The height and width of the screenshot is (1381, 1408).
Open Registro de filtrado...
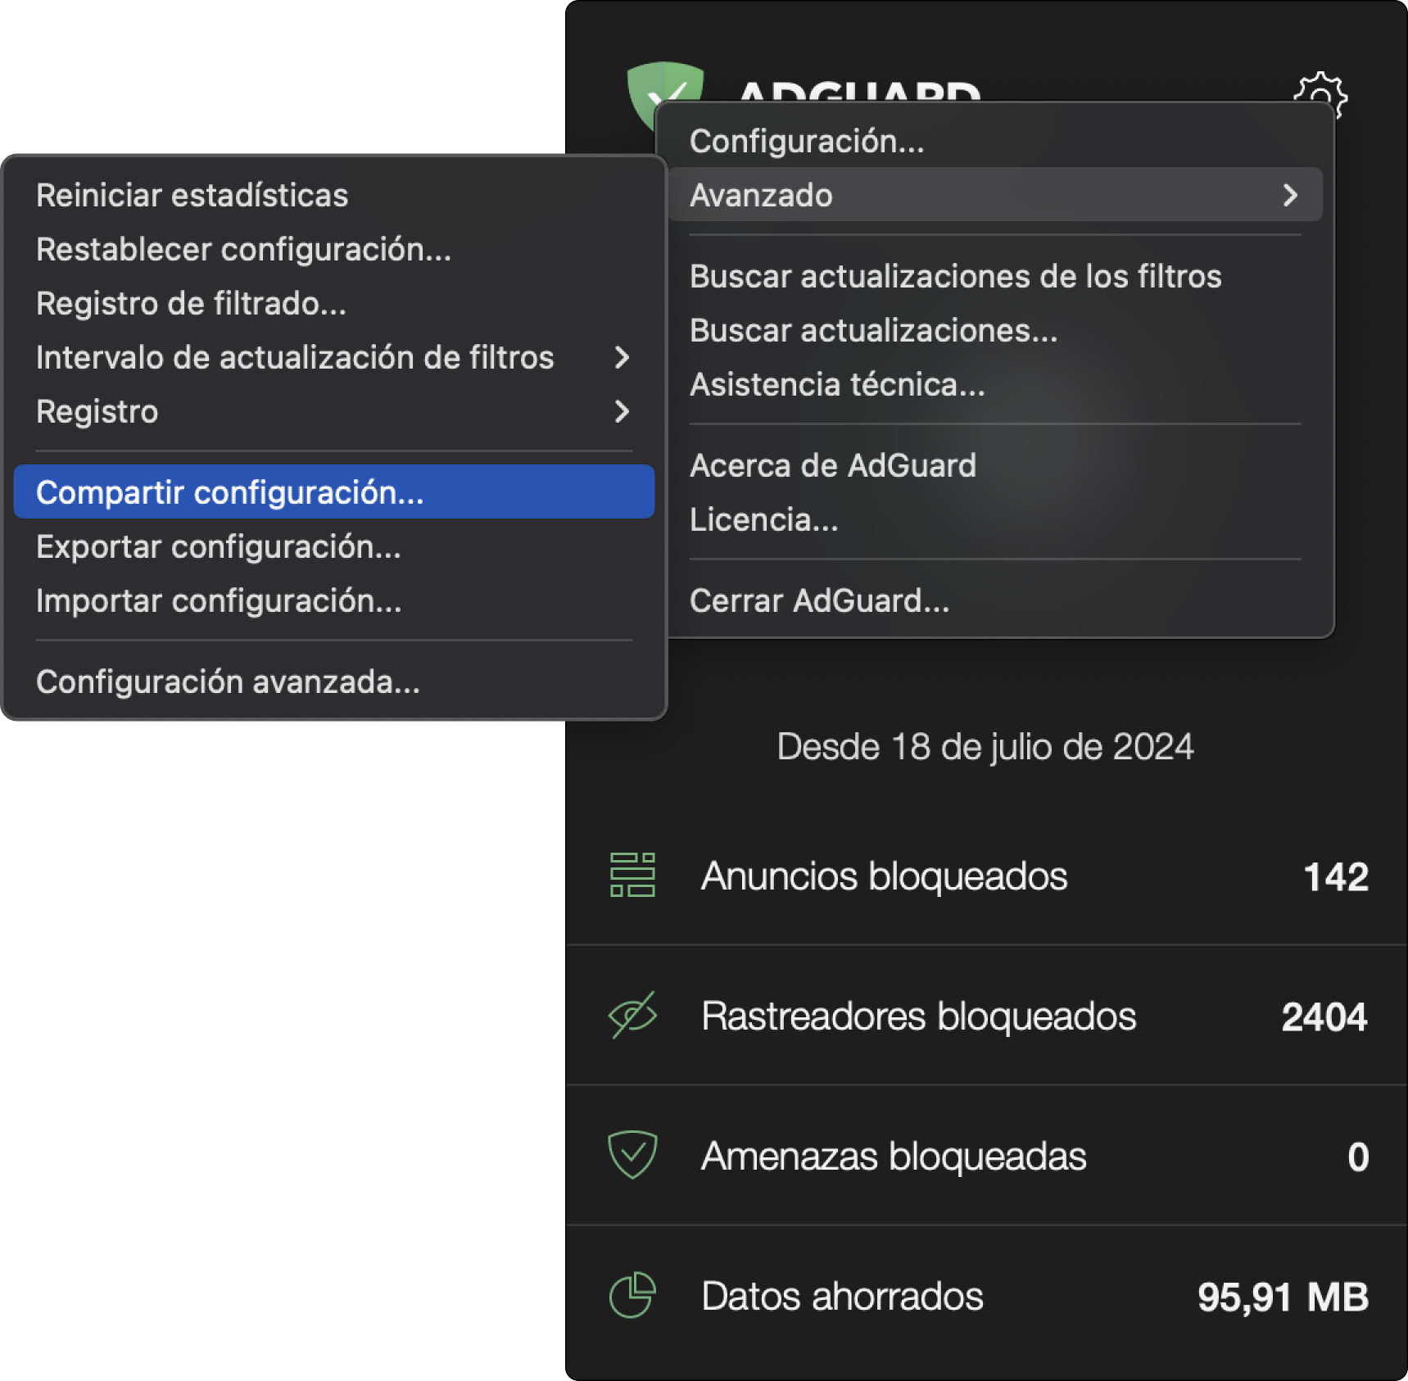pyautogui.click(x=334, y=303)
